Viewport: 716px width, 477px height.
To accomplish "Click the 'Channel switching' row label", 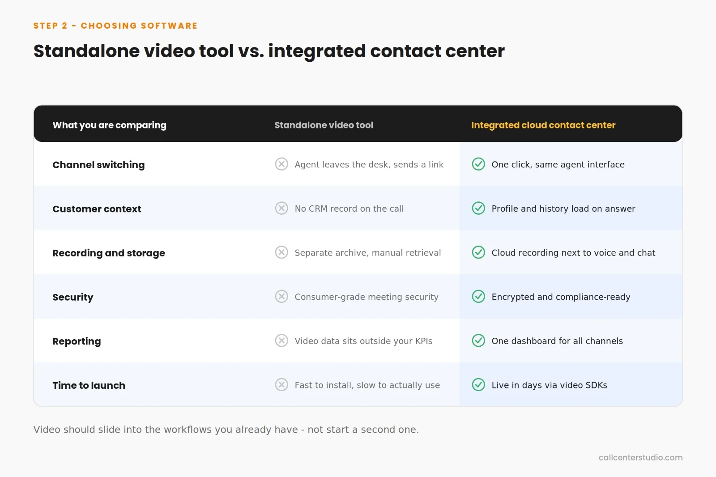I will pyautogui.click(x=98, y=165).
